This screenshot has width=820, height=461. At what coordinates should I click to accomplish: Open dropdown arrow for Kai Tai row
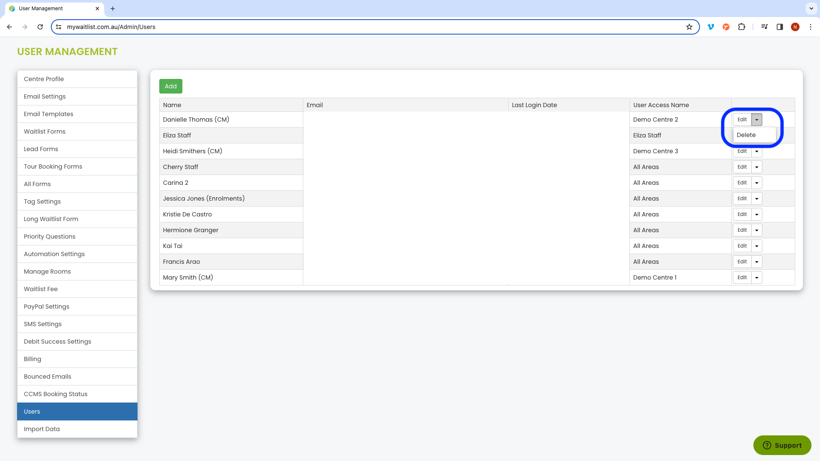point(757,246)
